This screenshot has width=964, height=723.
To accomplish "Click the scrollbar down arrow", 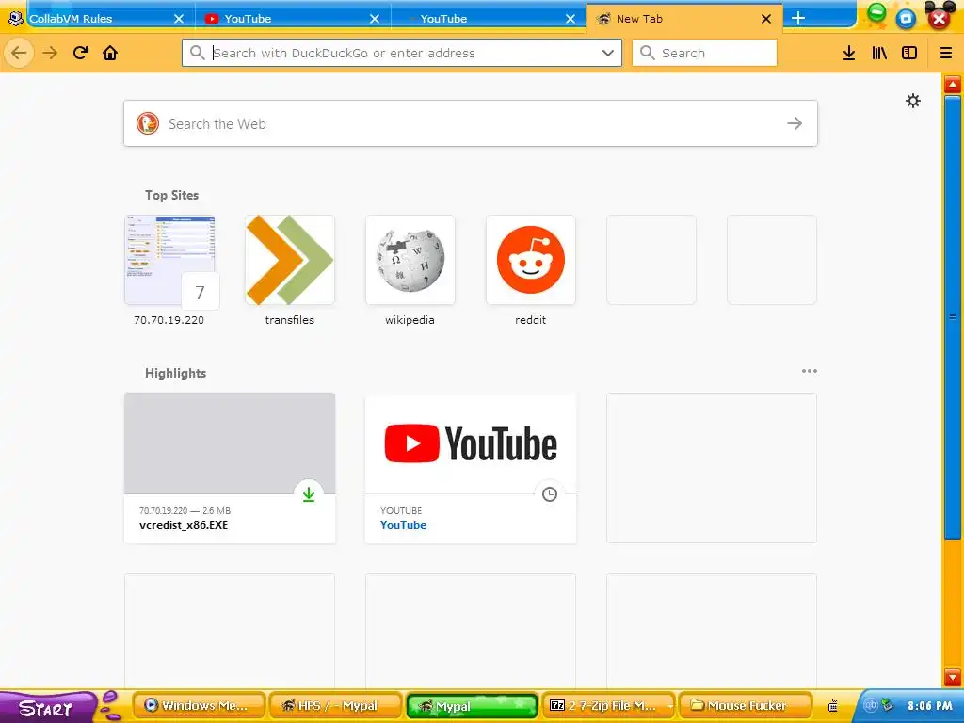I will tap(953, 678).
